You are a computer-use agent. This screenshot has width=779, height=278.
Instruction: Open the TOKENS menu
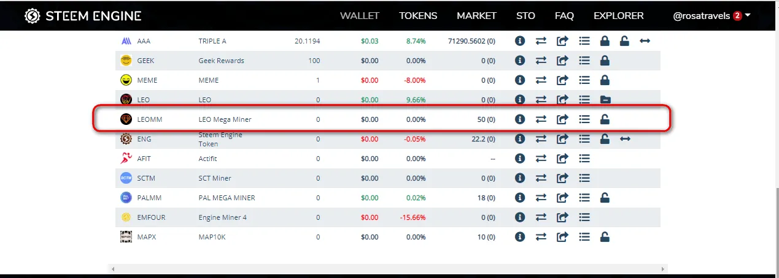(418, 16)
